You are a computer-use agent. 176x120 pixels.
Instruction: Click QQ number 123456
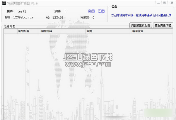click(58, 18)
